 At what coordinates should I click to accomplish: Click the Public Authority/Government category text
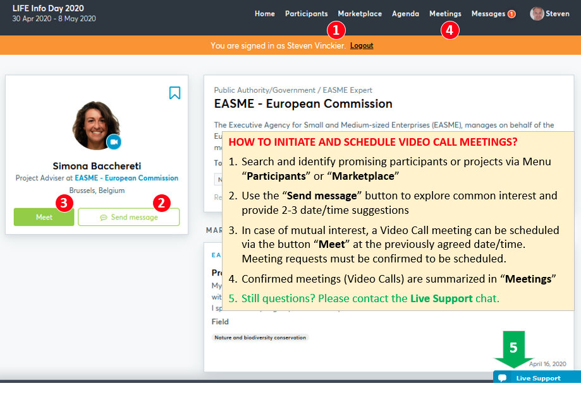pos(264,90)
